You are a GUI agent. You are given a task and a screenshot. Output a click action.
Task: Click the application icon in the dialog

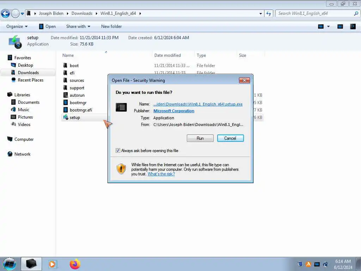(121, 107)
